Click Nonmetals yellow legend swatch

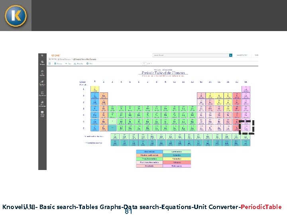pyautogui.click(x=177, y=159)
